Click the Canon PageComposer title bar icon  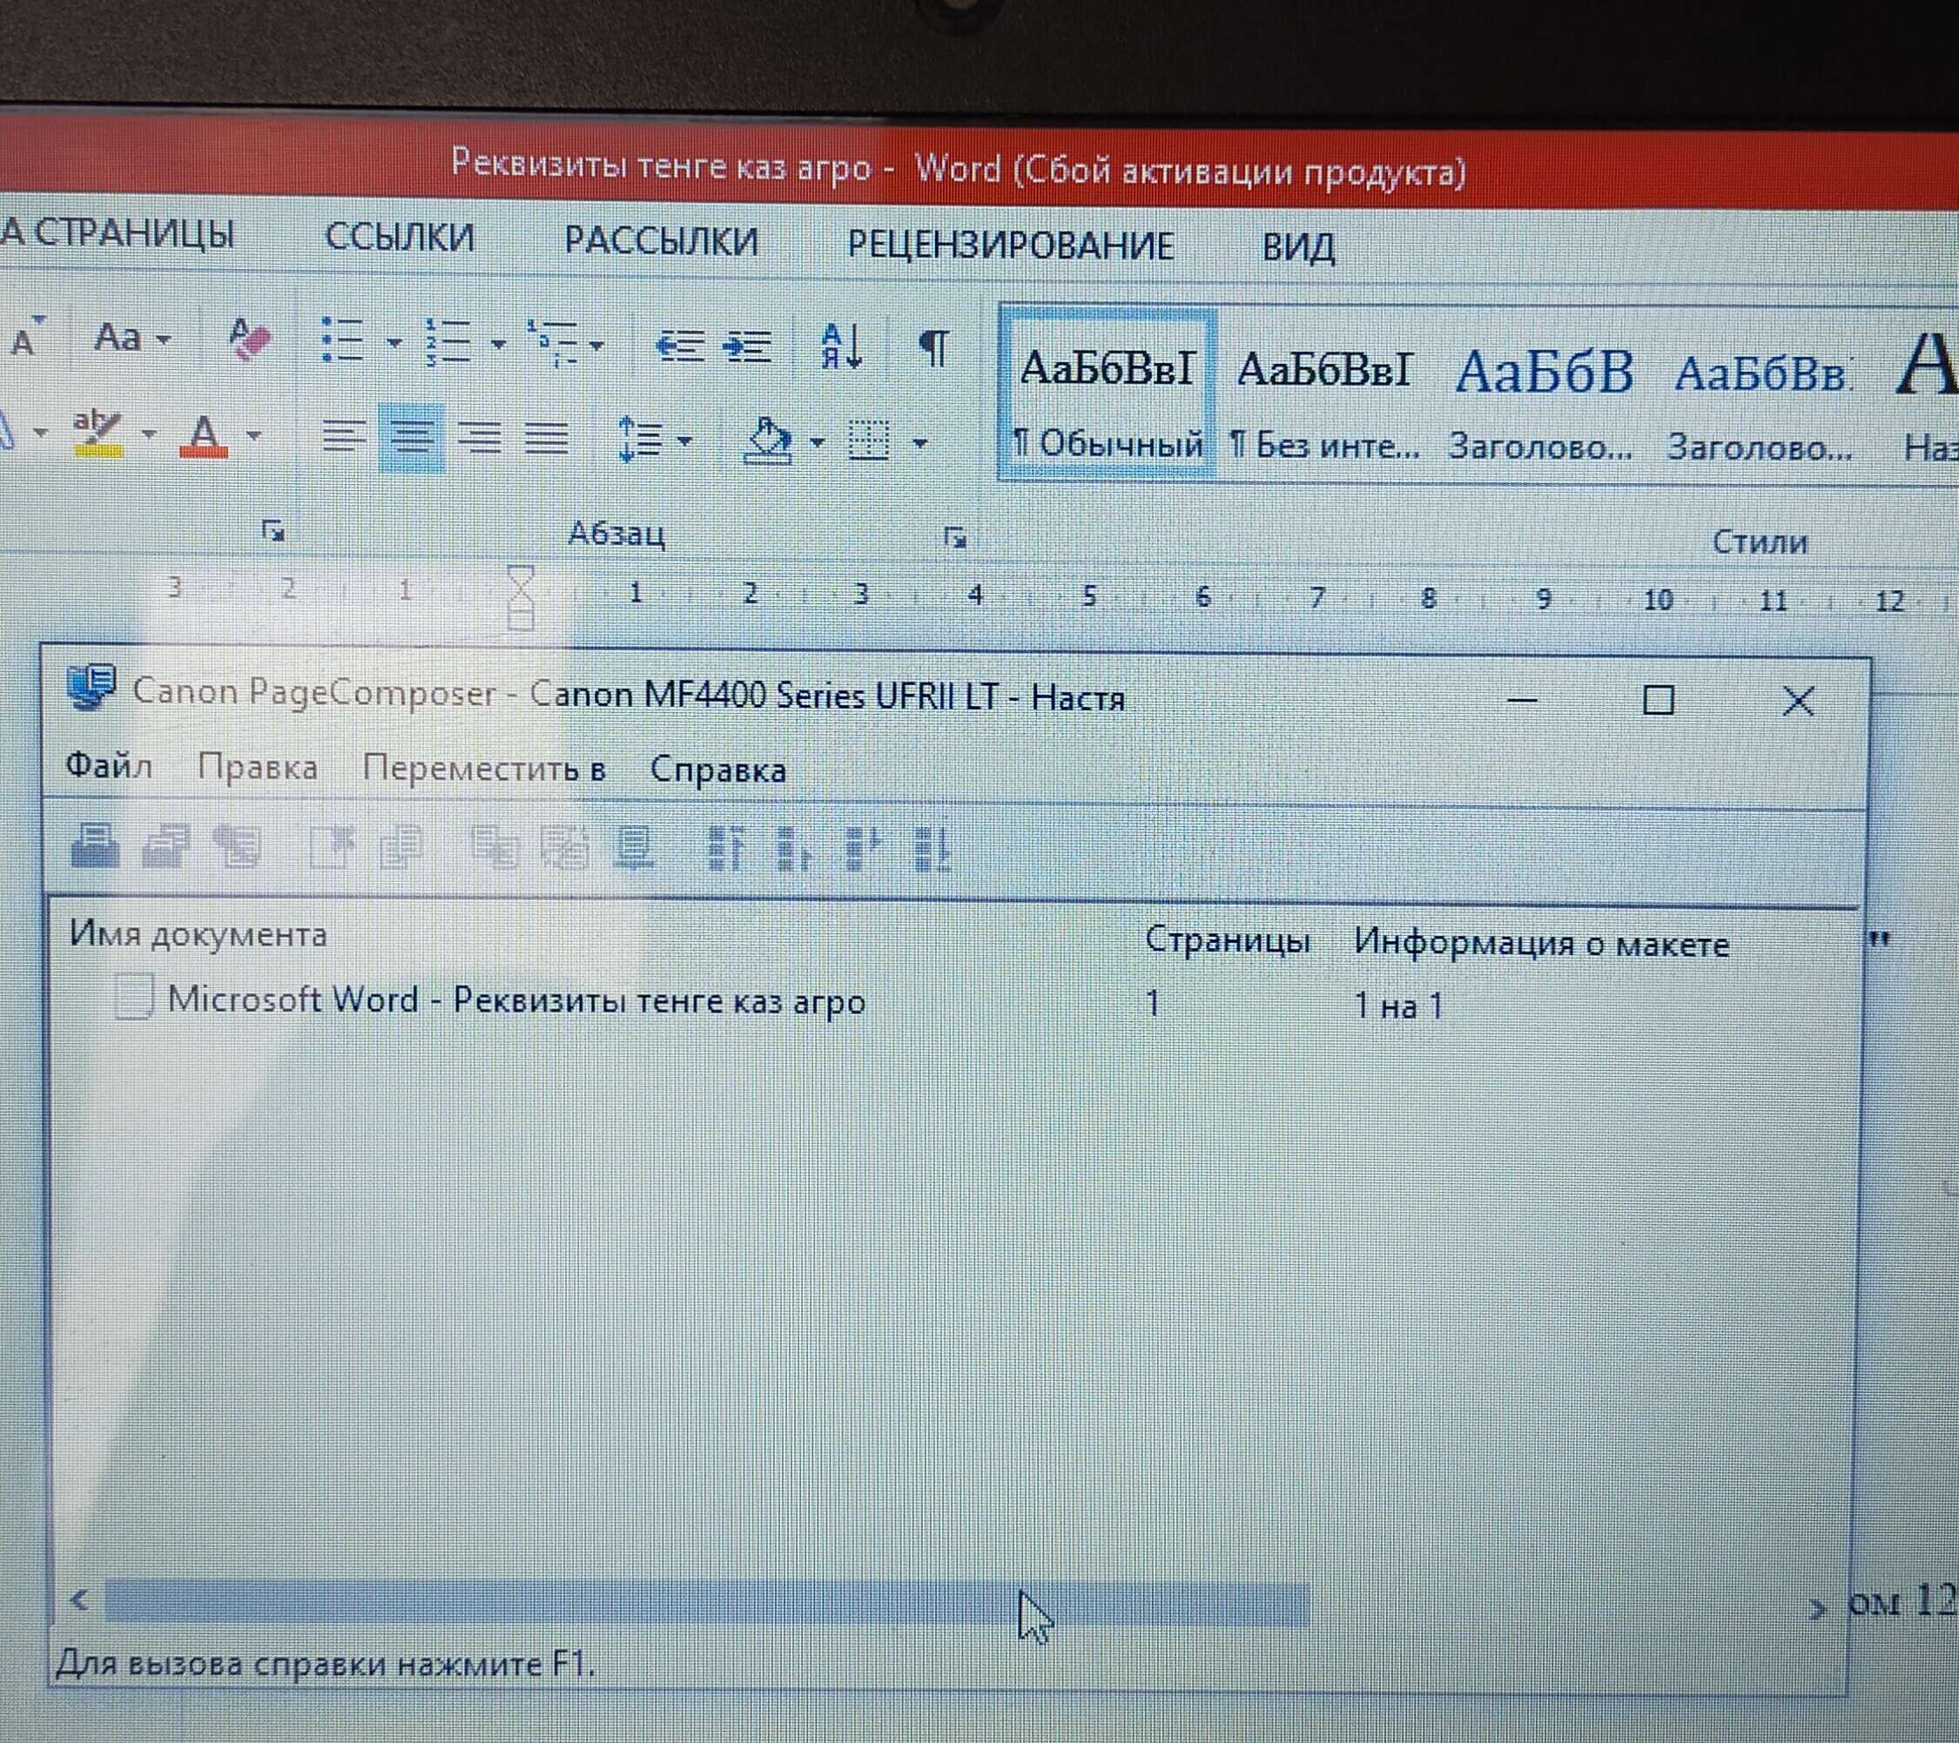point(92,686)
